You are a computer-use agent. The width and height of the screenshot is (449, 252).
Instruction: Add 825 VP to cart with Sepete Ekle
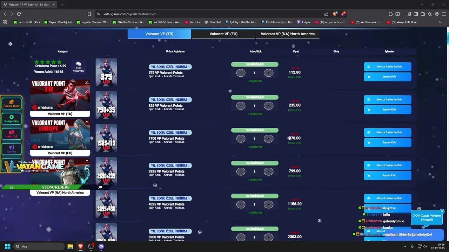388,110
